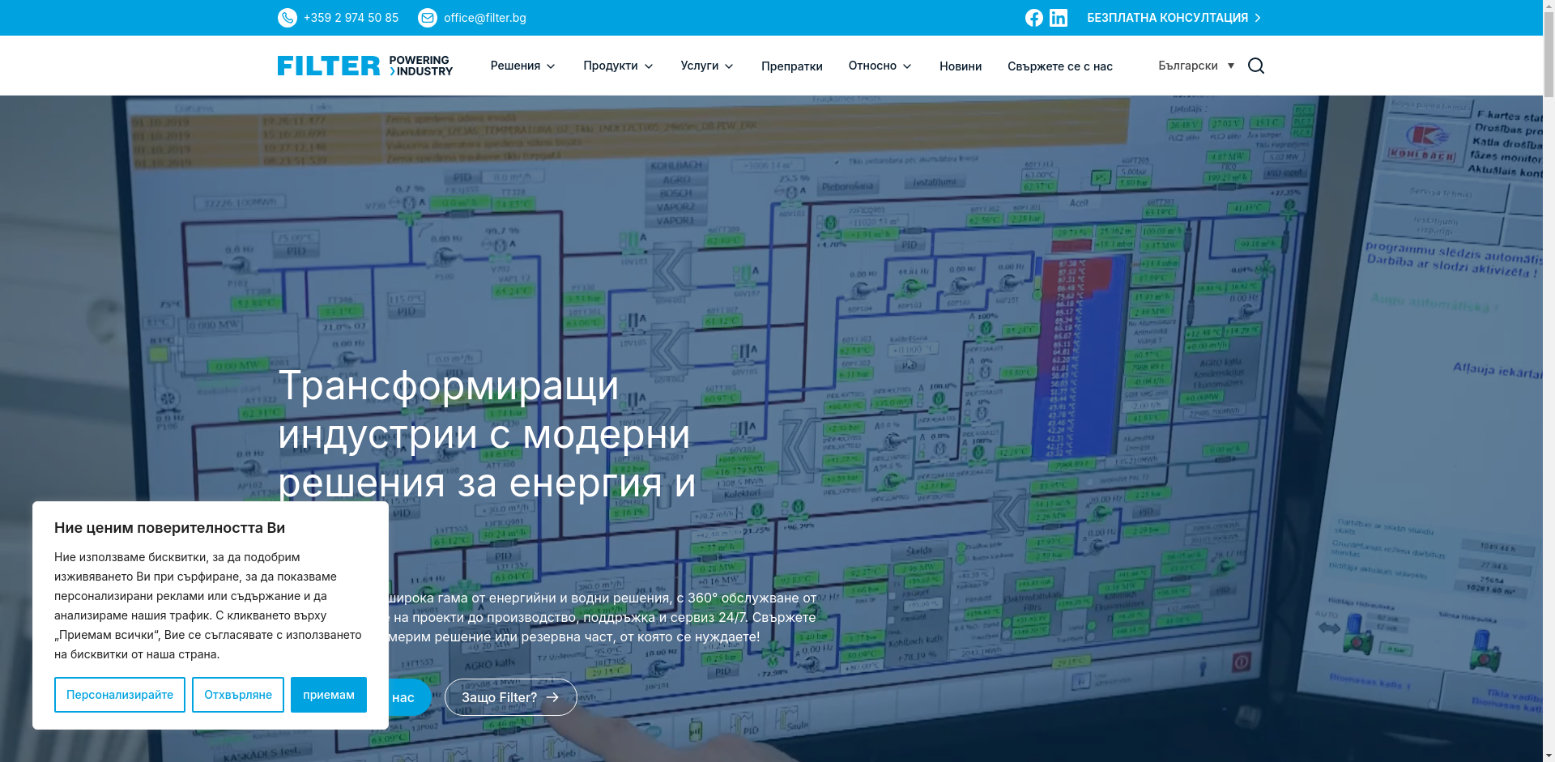
Task: Click the Защо Filter? button
Action: tap(510, 697)
